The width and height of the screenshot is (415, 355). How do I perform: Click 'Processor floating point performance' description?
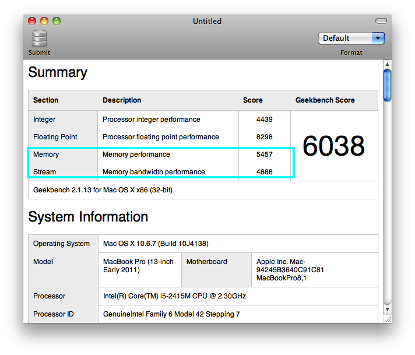pos(161,137)
